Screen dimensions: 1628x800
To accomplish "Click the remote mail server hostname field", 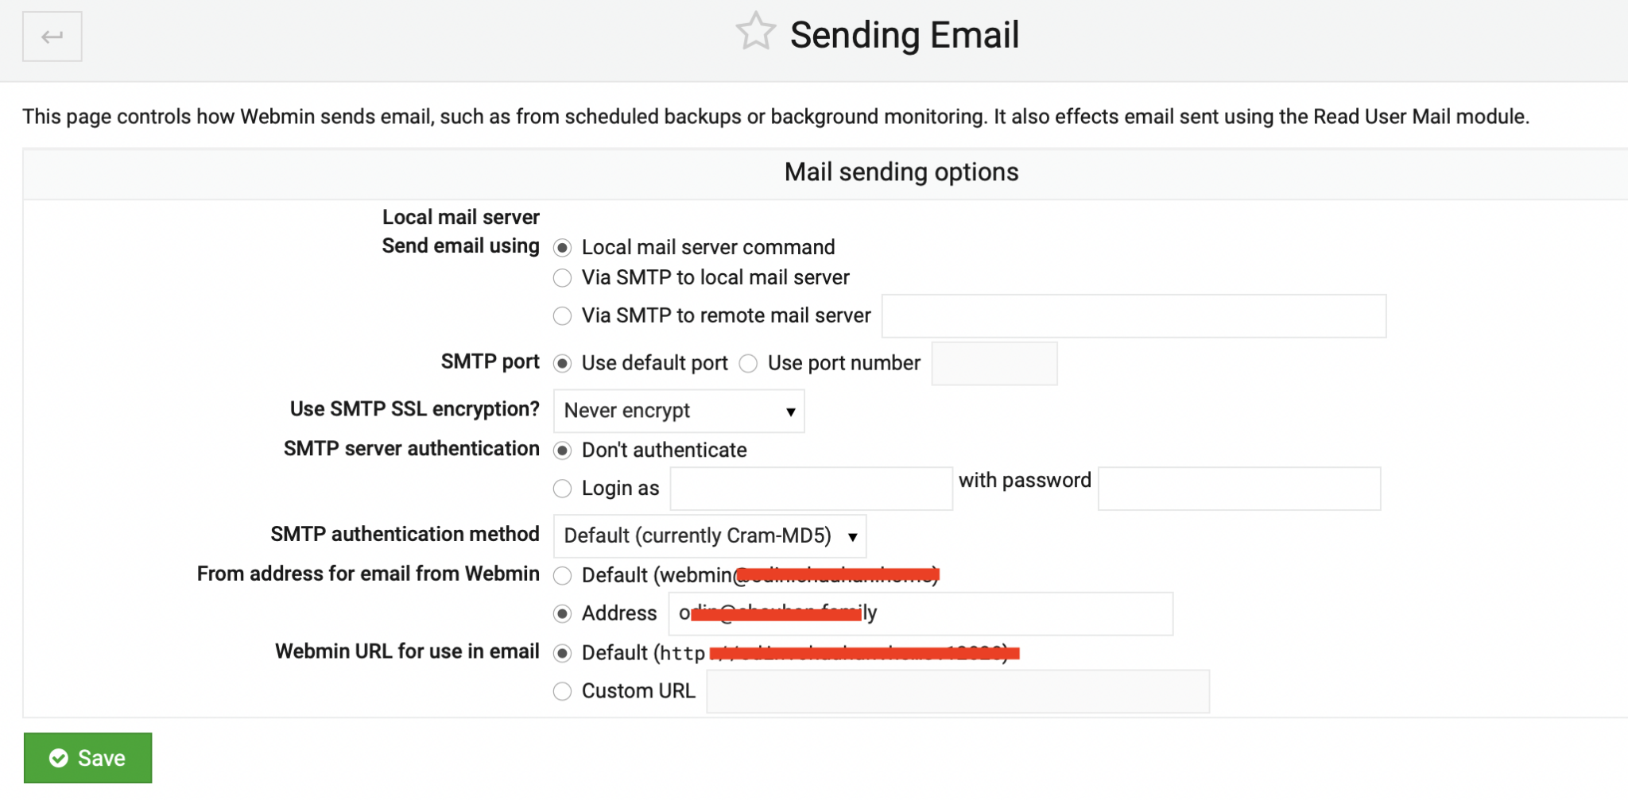I will point(1134,316).
